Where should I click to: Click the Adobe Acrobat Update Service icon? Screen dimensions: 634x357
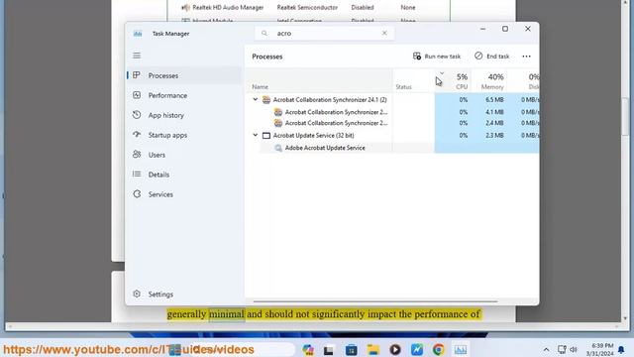tap(278, 148)
